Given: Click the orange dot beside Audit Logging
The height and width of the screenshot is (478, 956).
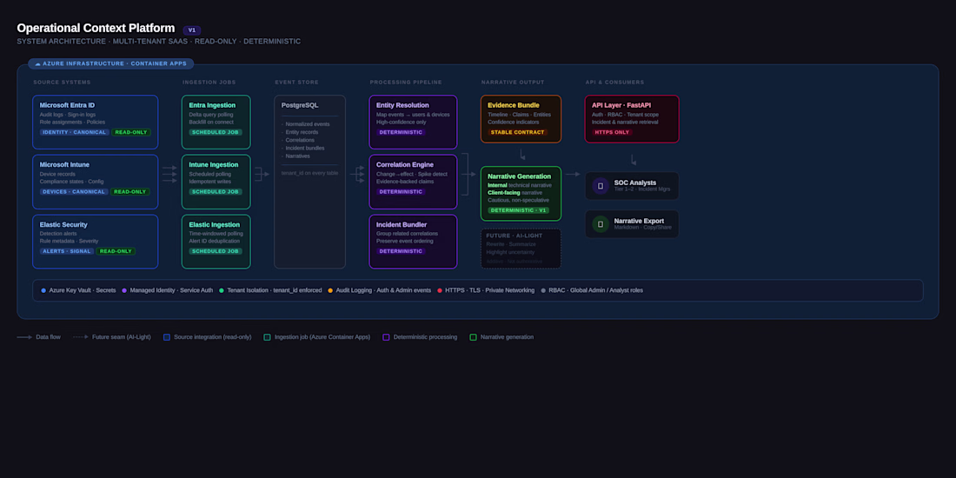Looking at the screenshot, I should tap(330, 290).
